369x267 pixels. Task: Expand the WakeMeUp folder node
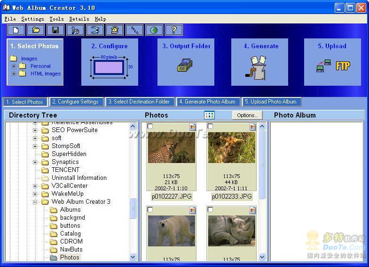click(35, 194)
